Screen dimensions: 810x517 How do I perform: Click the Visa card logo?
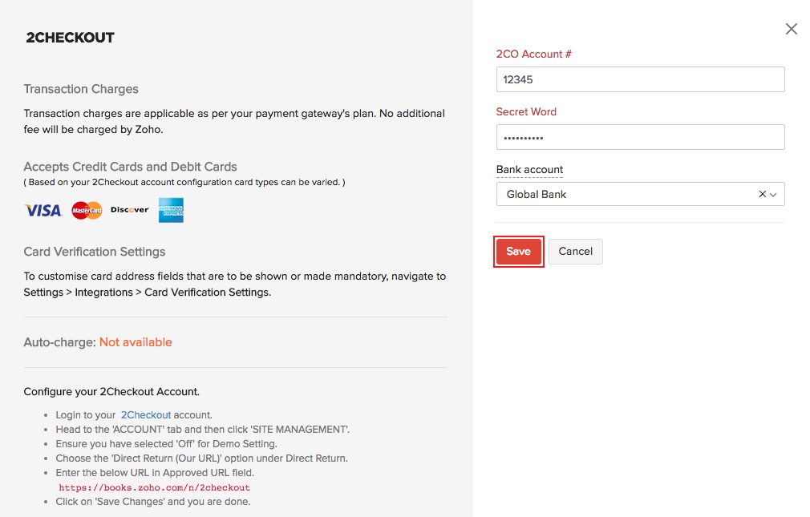point(43,210)
